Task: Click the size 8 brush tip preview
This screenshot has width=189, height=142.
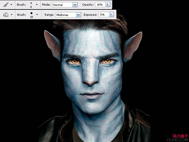Action: 31,3
